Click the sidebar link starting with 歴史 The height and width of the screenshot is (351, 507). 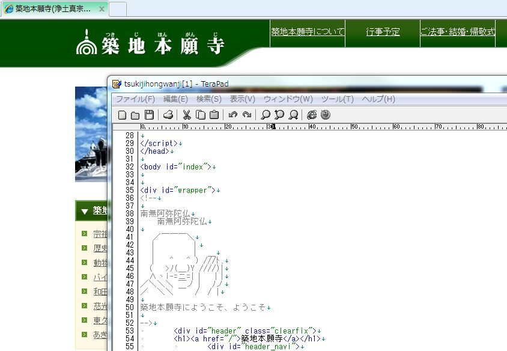click(100, 248)
